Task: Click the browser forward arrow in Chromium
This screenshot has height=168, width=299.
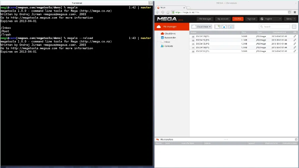Action: [163, 12]
